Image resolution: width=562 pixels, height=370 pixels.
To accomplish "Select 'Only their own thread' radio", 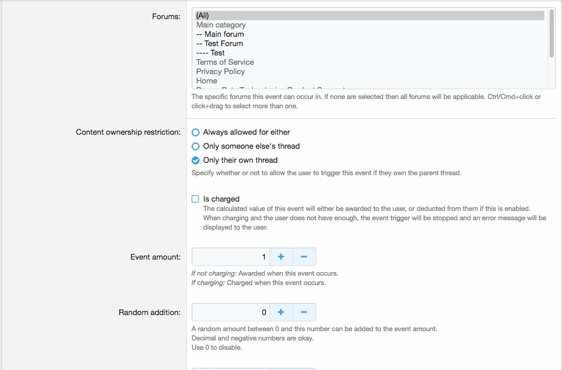I will tap(195, 160).
